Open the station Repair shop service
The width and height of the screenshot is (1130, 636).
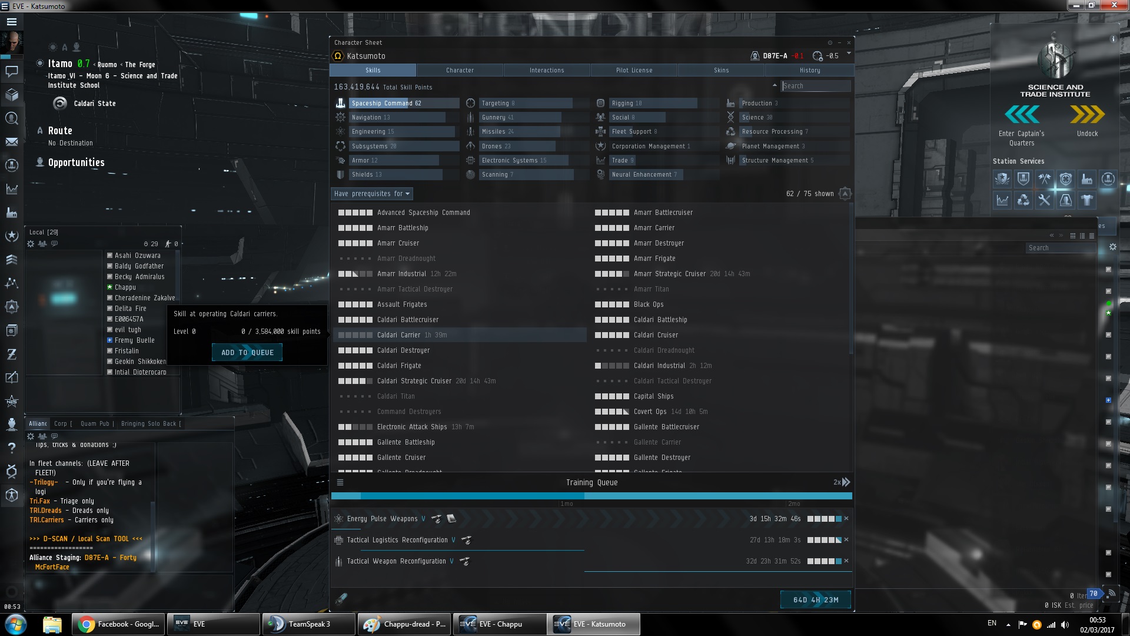point(1044,200)
